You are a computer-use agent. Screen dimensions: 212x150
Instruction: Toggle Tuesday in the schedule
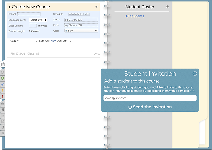tap(73, 14)
